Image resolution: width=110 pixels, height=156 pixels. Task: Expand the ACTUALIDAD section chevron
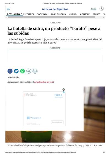coord(24,14)
